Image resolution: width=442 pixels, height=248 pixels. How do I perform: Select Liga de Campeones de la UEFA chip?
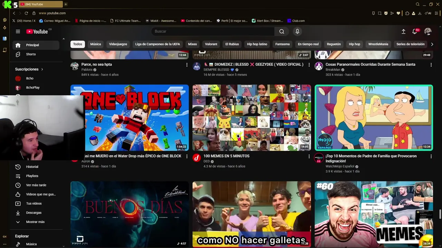tap(157, 44)
